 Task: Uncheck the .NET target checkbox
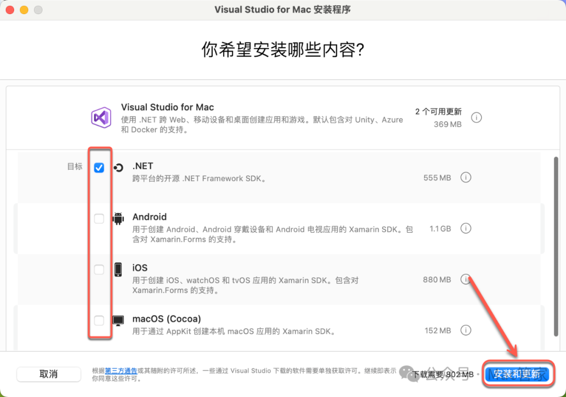[x=99, y=168]
